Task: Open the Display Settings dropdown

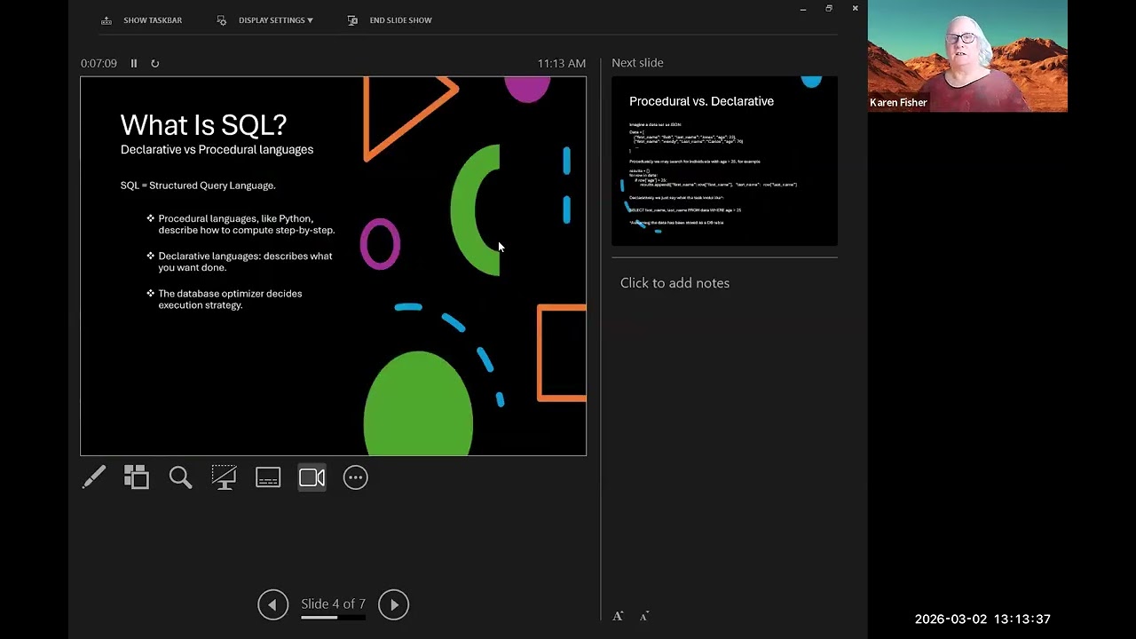Action: tap(265, 20)
